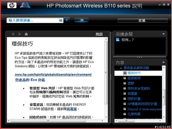Click the question icon beside 回收計畫
Viewport: 172px width, 129px height.
125,99
